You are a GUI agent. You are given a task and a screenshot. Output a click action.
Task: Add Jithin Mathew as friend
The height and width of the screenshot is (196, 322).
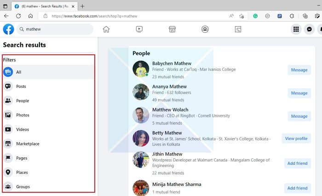[x=297, y=163]
